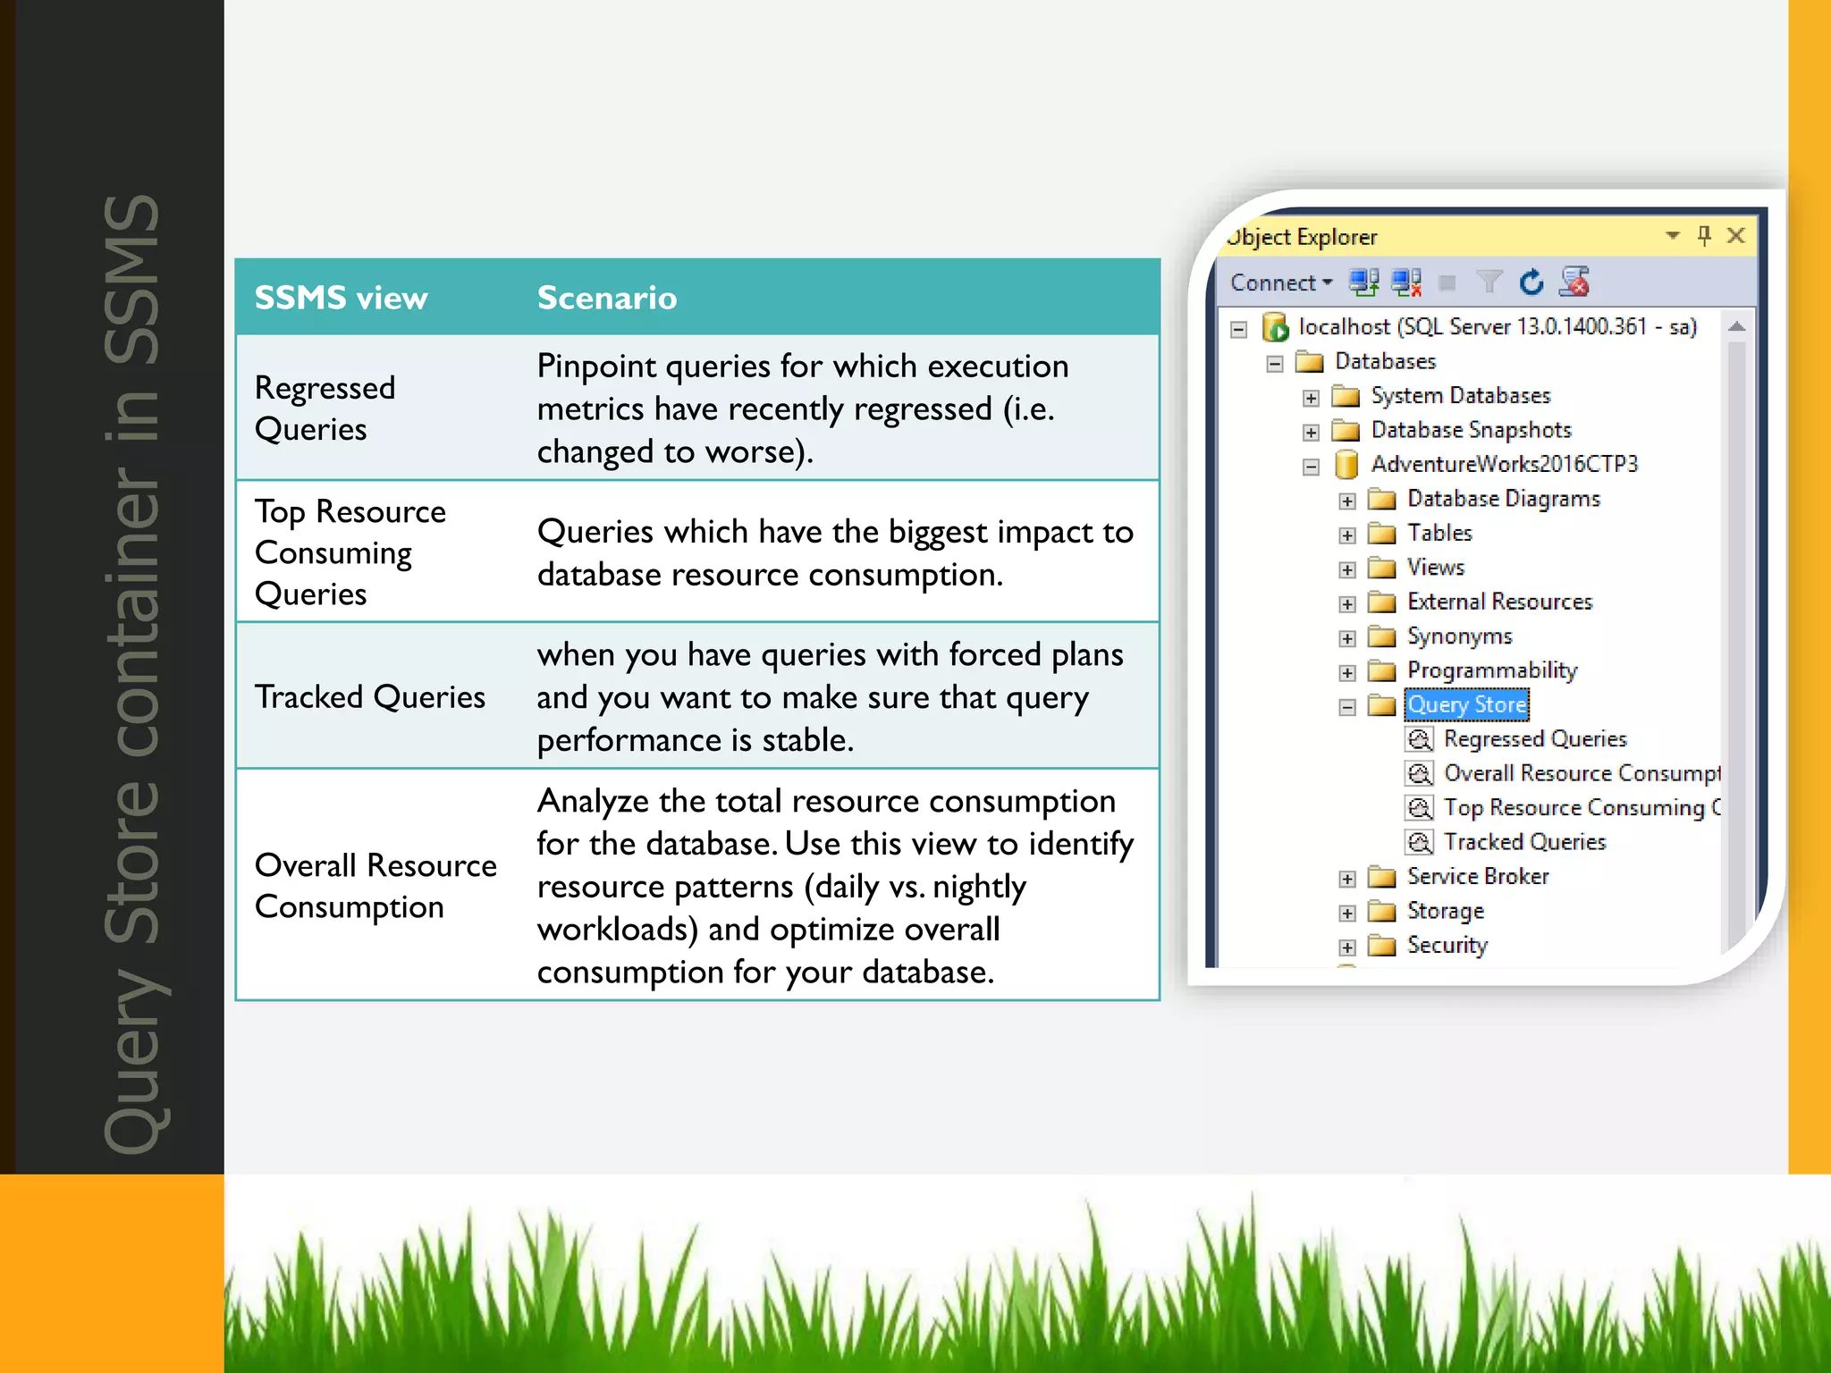The width and height of the screenshot is (1831, 1373).
Task: Collapse the Query Store folder
Action: 1347,707
